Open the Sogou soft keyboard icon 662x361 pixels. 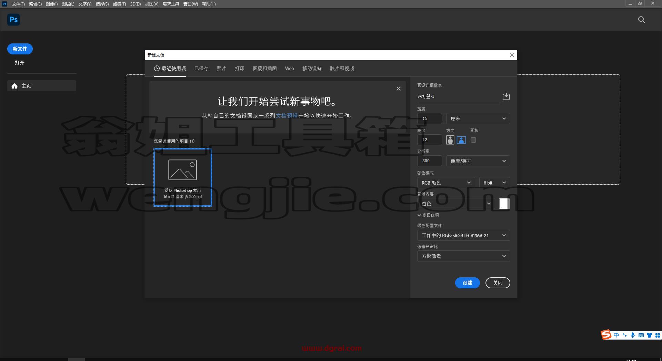point(641,335)
